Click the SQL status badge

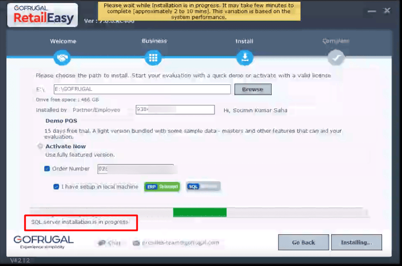(x=203, y=187)
